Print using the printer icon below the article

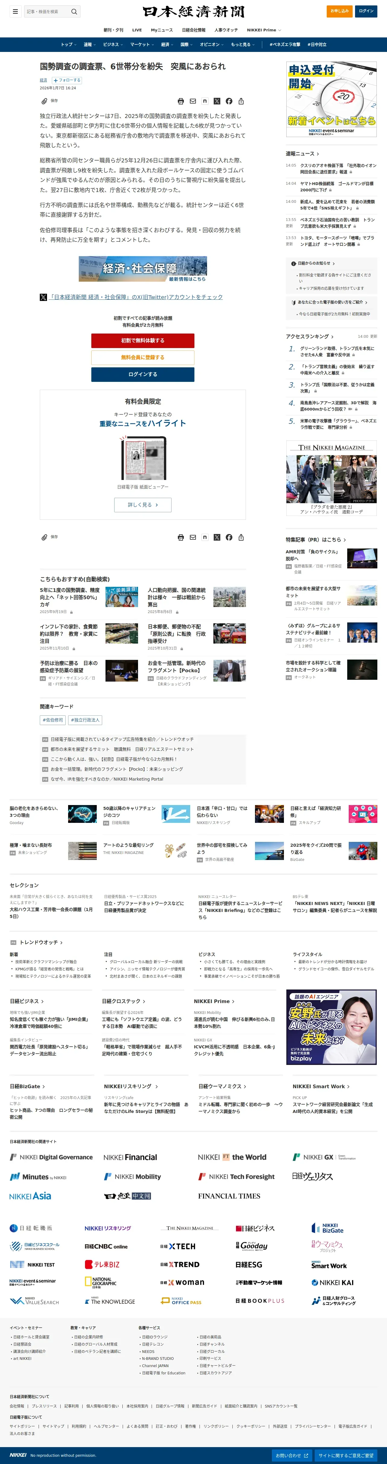click(181, 537)
